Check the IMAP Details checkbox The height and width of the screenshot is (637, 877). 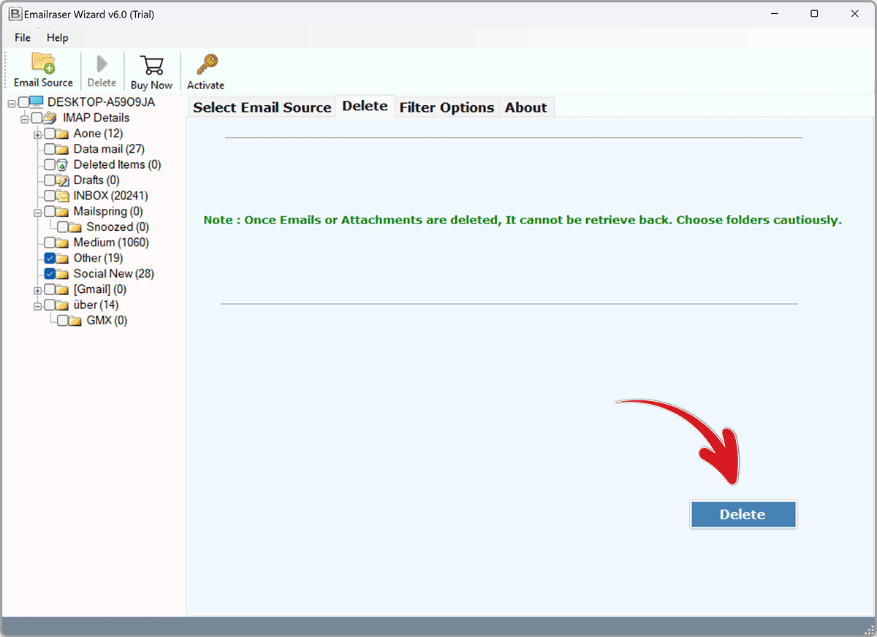[x=37, y=118]
